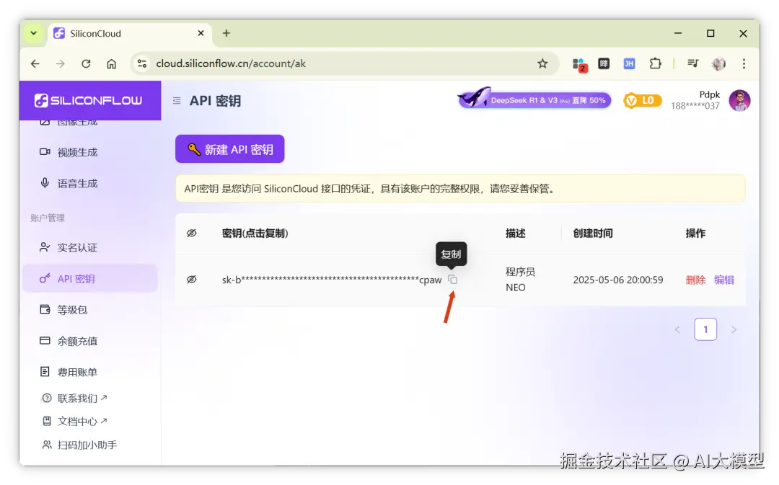
Task: Open the 文档中心 external link
Action: pos(75,421)
